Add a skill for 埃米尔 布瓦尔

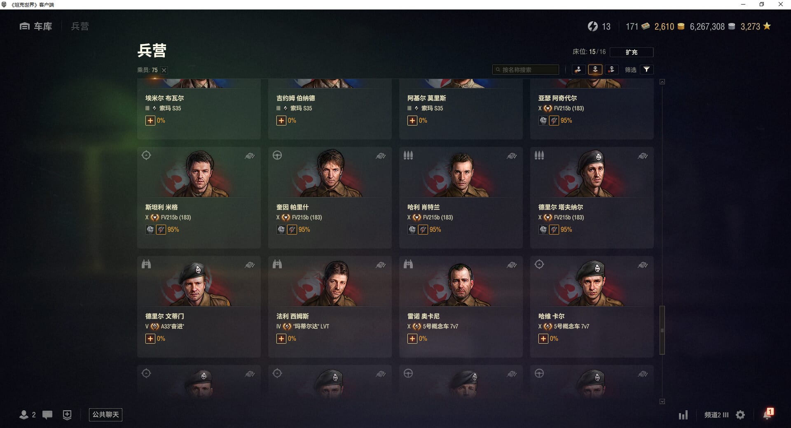point(150,121)
